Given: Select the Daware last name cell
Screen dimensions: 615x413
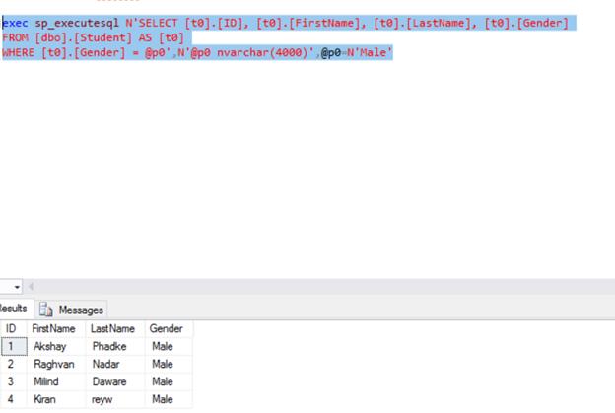Looking at the screenshot, I should (x=115, y=381).
